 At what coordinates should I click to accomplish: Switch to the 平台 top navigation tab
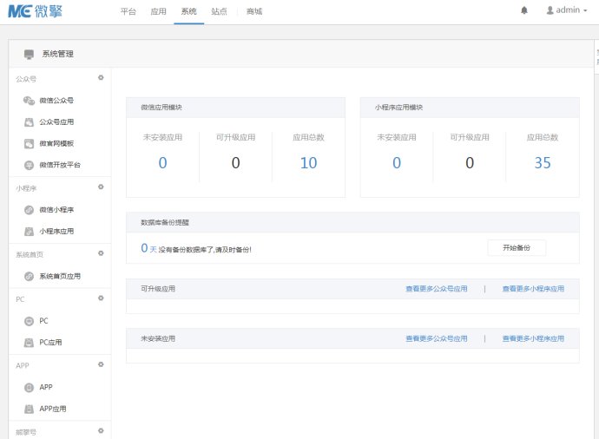[128, 11]
